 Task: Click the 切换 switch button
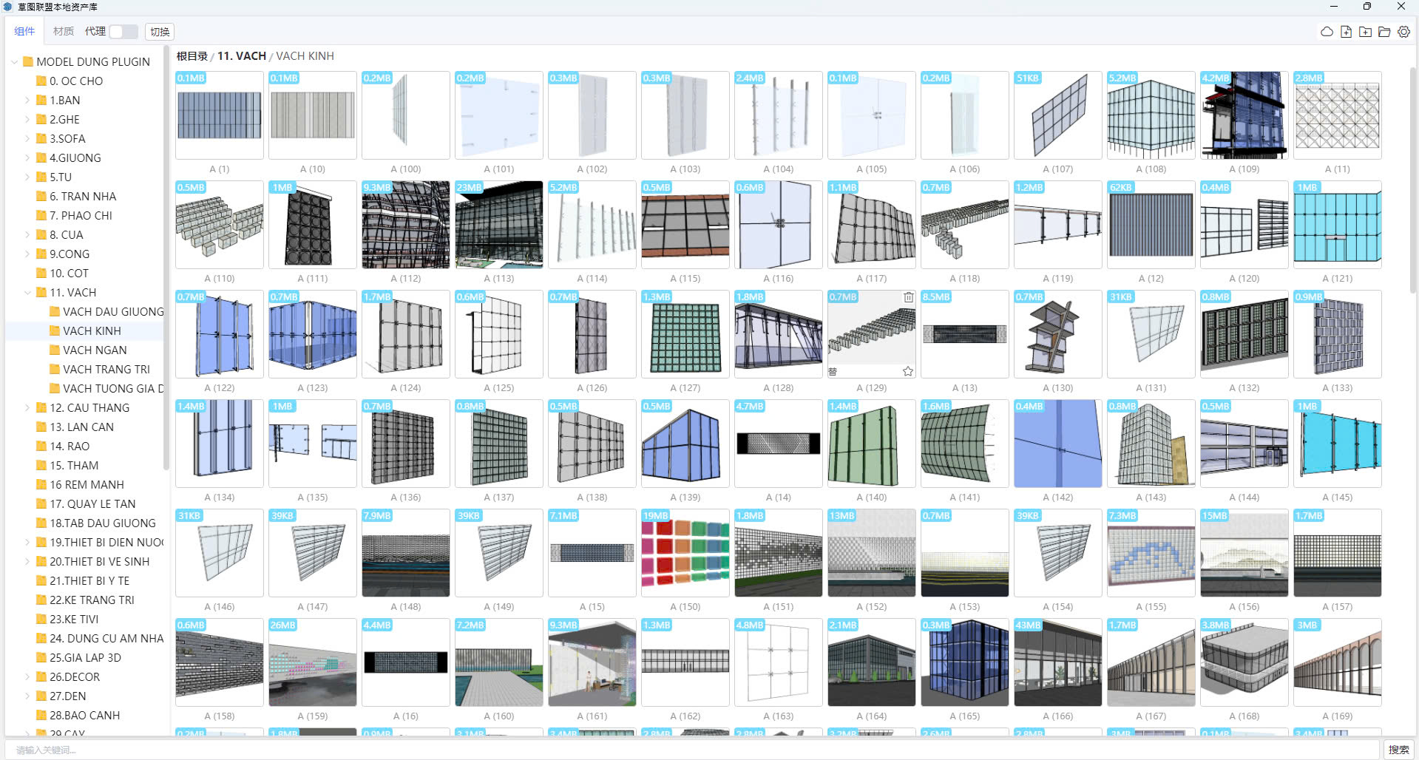pos(160,32)
